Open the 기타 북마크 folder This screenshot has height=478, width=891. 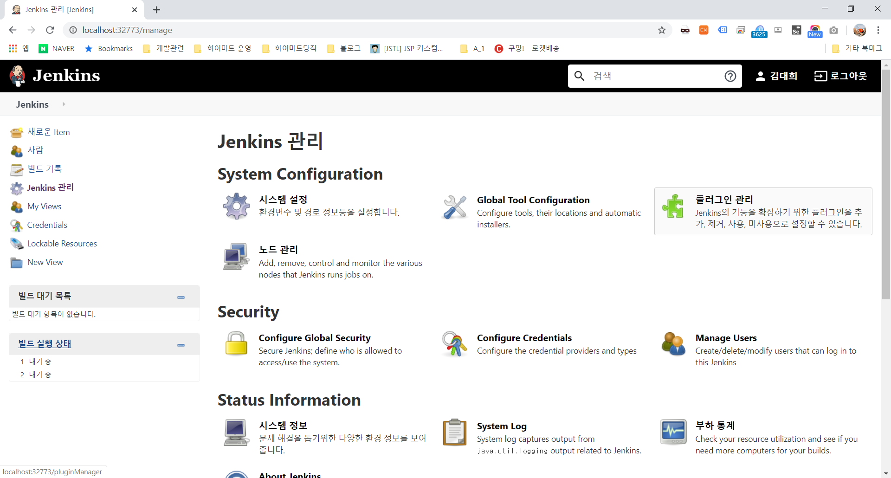(x=857, y=48)
